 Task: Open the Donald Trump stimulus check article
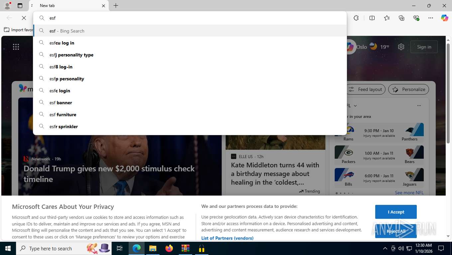(109, 174)
